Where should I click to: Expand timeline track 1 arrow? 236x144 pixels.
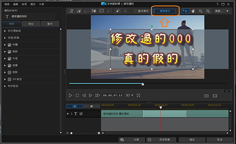[68, 114]
